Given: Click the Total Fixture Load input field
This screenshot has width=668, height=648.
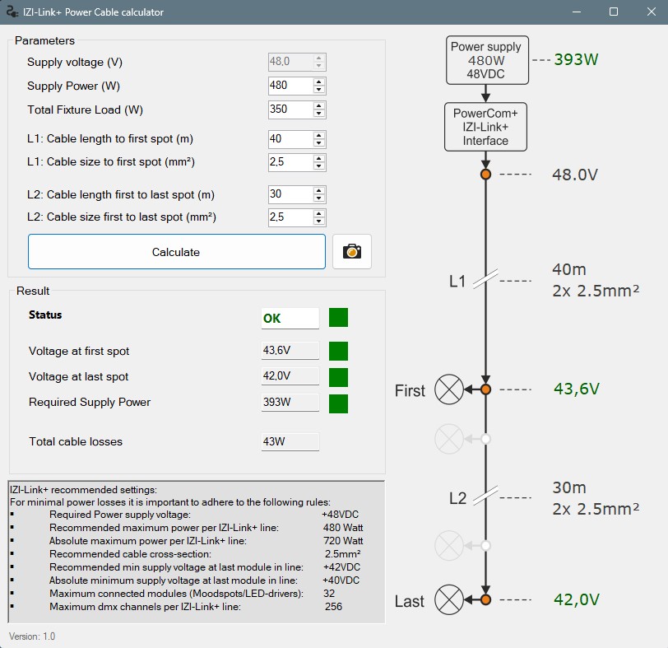Looking at the screenshot, I should [290, 110].
